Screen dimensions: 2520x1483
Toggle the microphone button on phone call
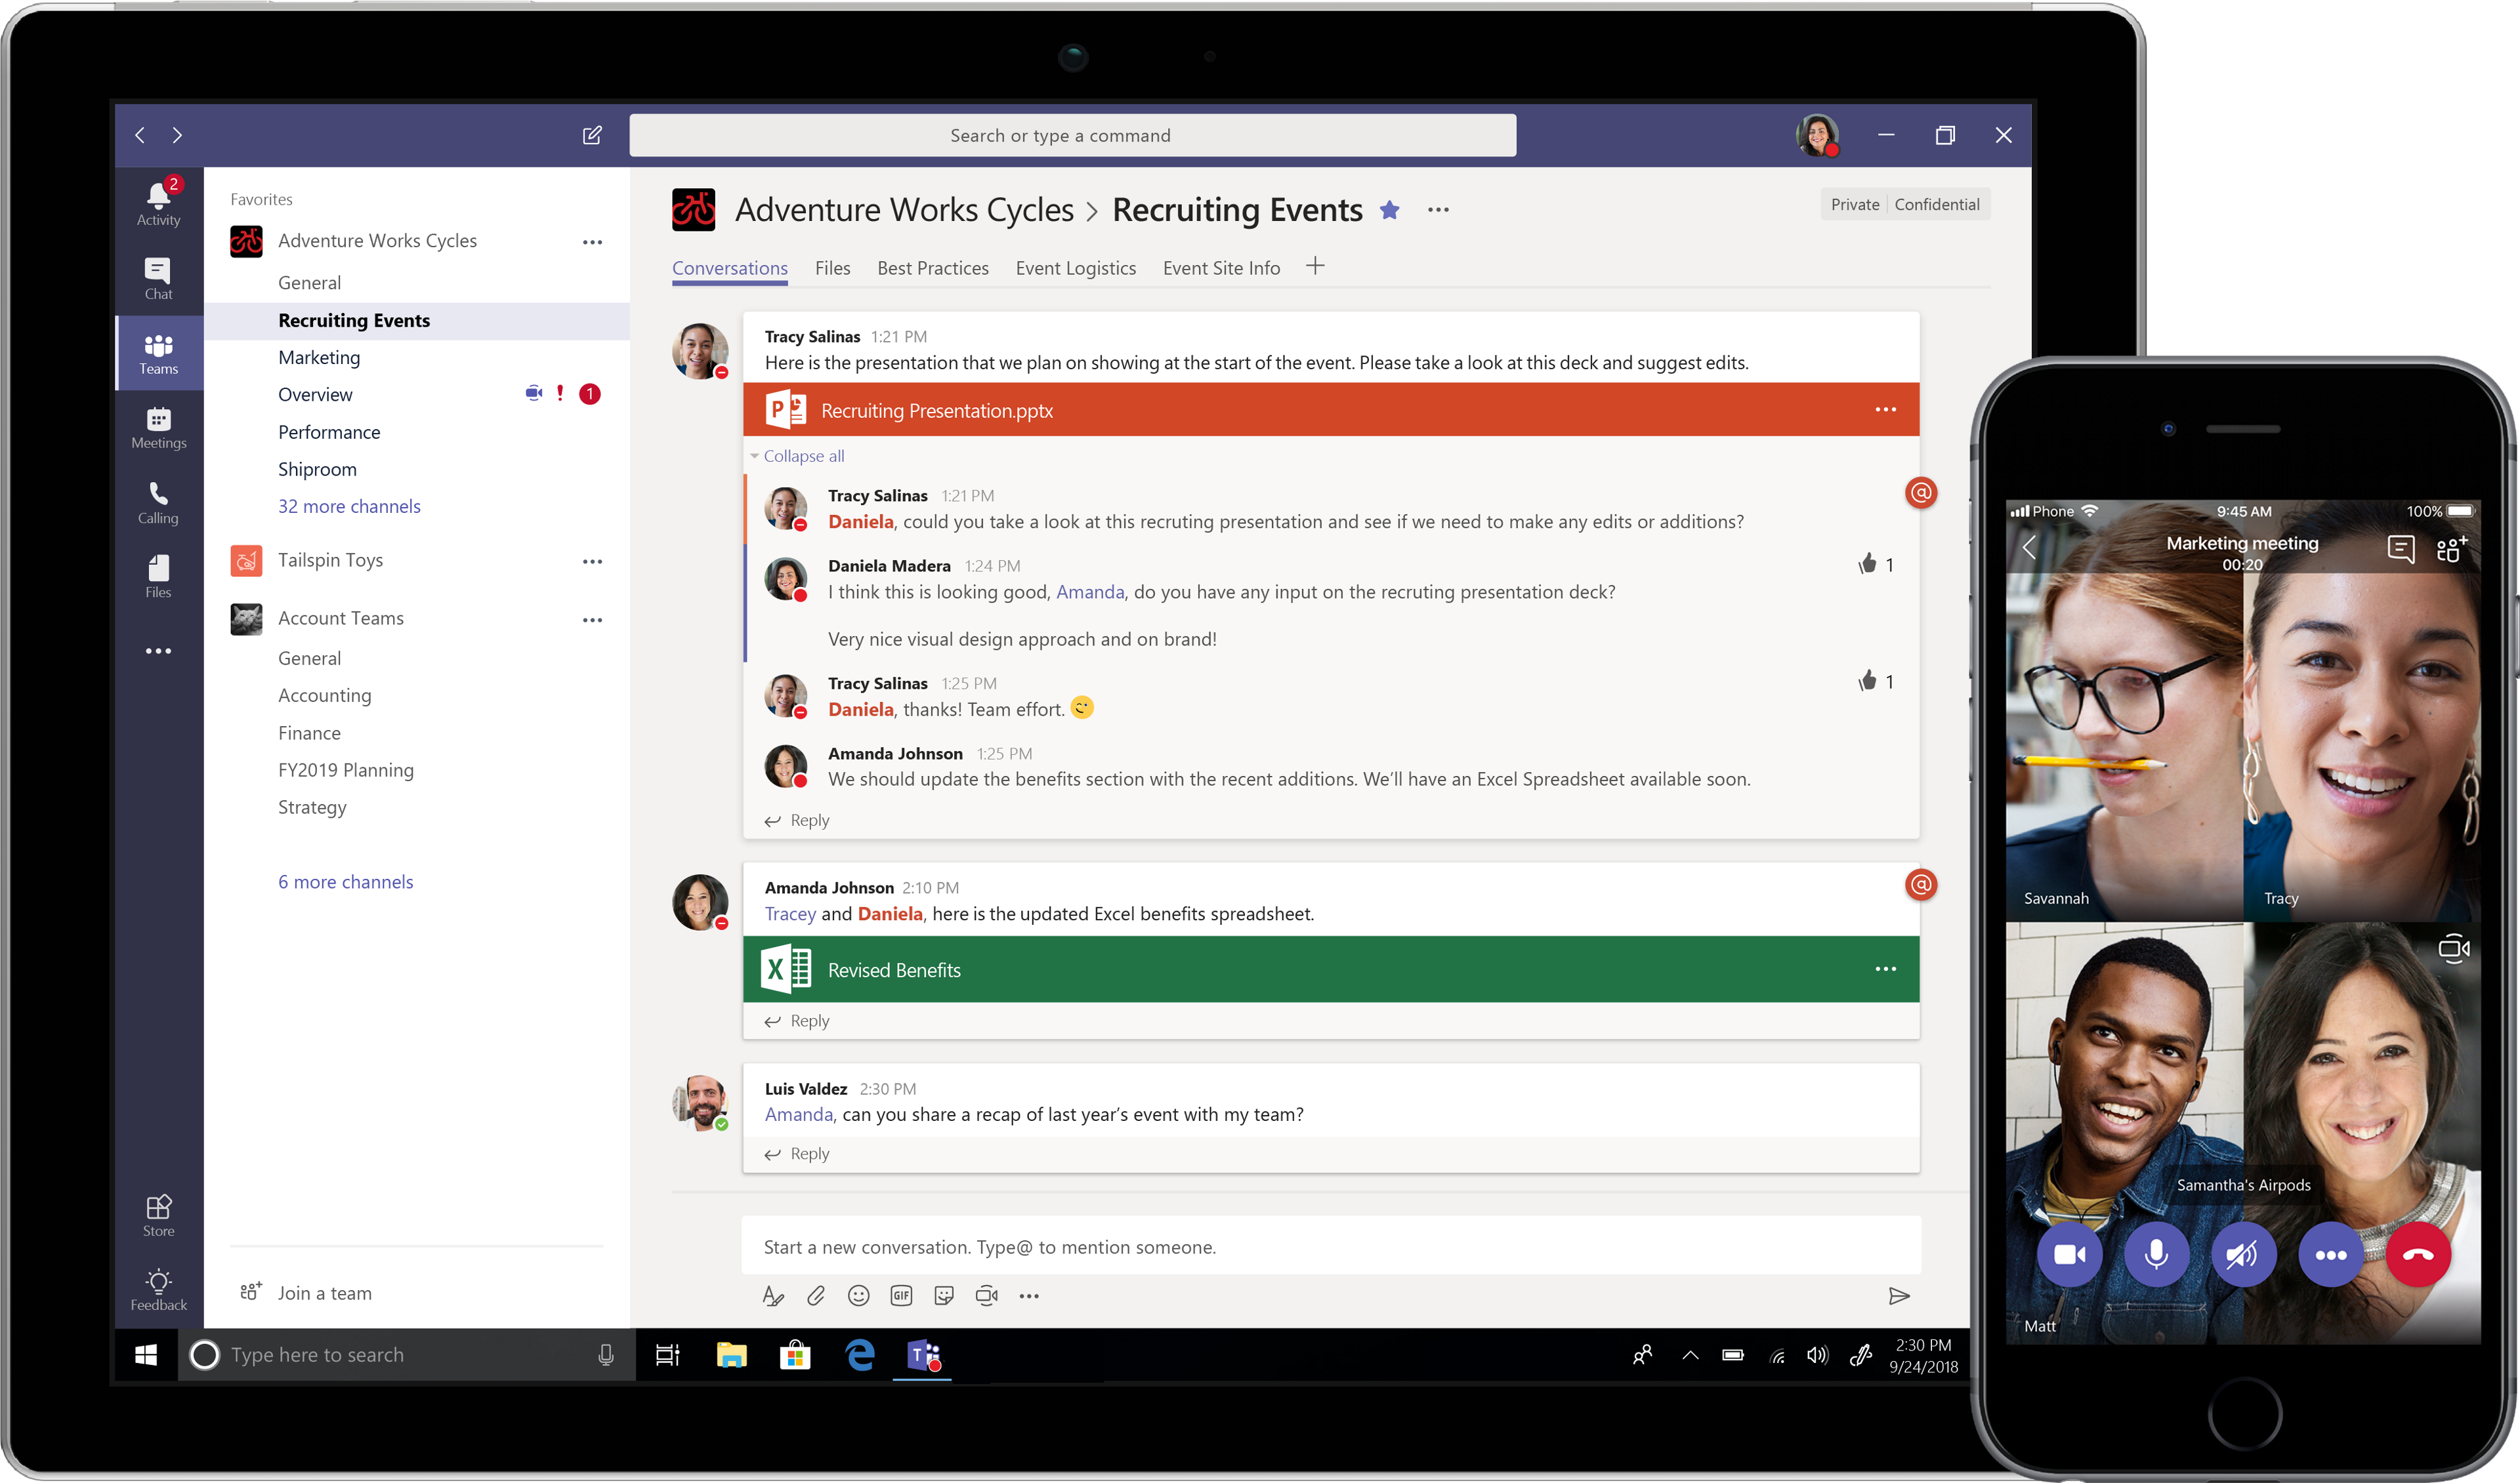[x=2156, y=1255]
